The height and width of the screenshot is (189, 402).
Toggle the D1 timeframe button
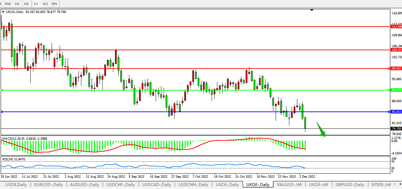coord(36,4)
